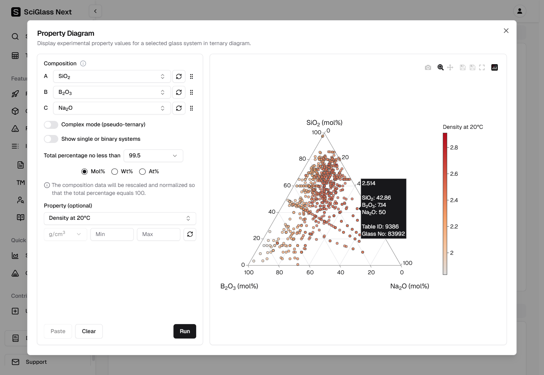Collapse the sidebar with chevron button
Image resolution: width=544 pixels, height=375 pixels.
pos(95,11)
